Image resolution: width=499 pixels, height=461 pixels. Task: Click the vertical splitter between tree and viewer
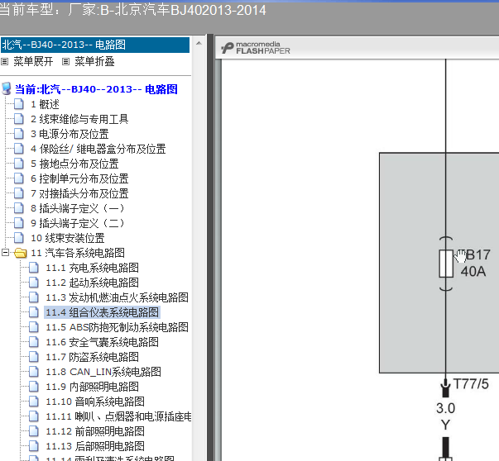[210, 248]
